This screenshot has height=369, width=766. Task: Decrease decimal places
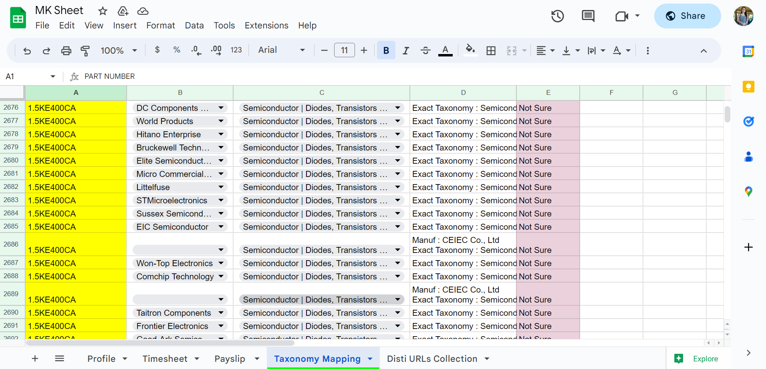tap(196, 50)
